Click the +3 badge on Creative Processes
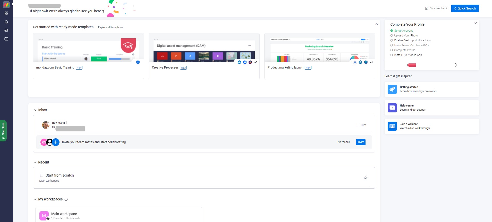492x222 pixels. click(x=256, y=62)
